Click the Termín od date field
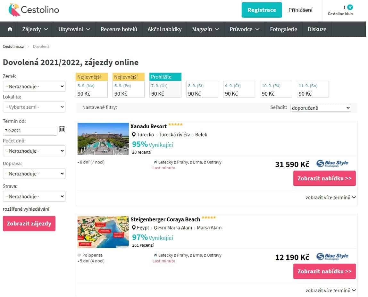Image resolution: width=368 pixels, height=297 pixels. tap(30, 131)
